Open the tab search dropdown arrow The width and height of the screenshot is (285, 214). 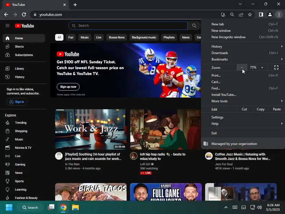click(x=240, y=4)
